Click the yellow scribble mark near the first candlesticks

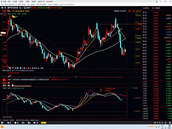(15, 17)
